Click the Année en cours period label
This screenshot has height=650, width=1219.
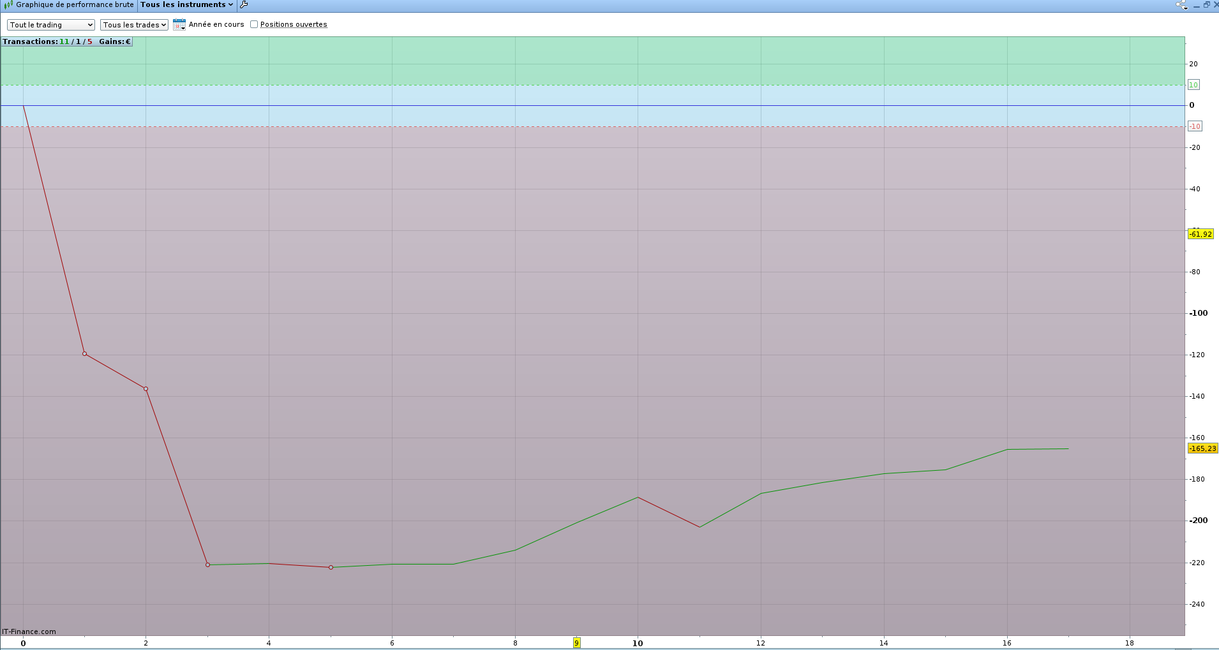point(216,24)
